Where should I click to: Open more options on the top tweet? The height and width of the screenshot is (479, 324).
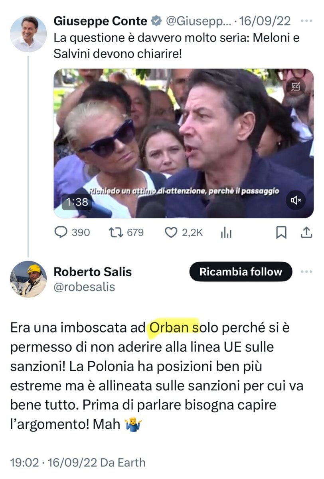(306, 21)
